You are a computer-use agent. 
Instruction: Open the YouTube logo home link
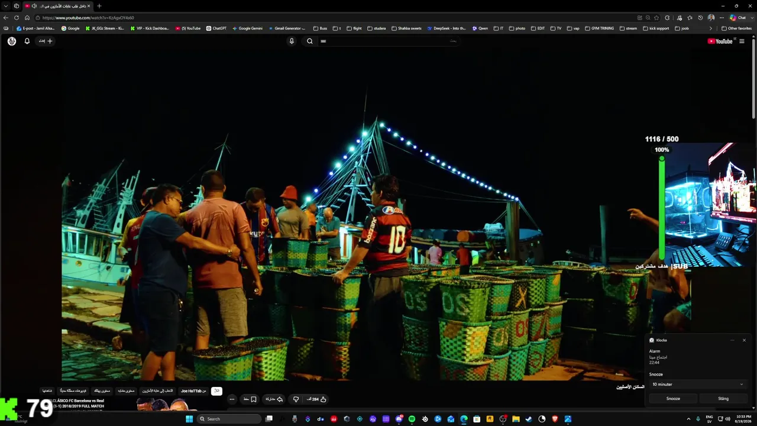point(720,41)
